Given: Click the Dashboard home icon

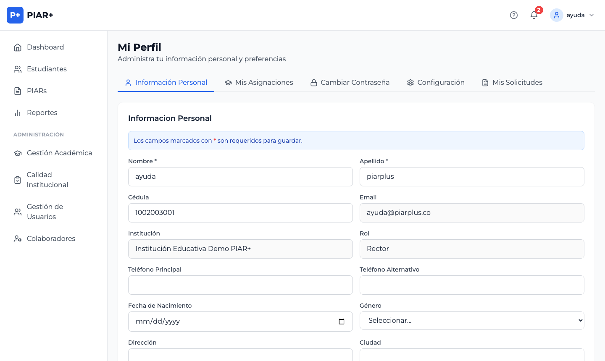Looking at the screenshot, I should coord(18,47).
